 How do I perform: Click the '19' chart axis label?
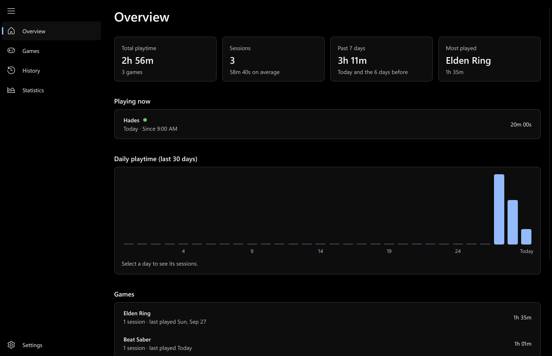click(389, 251)
